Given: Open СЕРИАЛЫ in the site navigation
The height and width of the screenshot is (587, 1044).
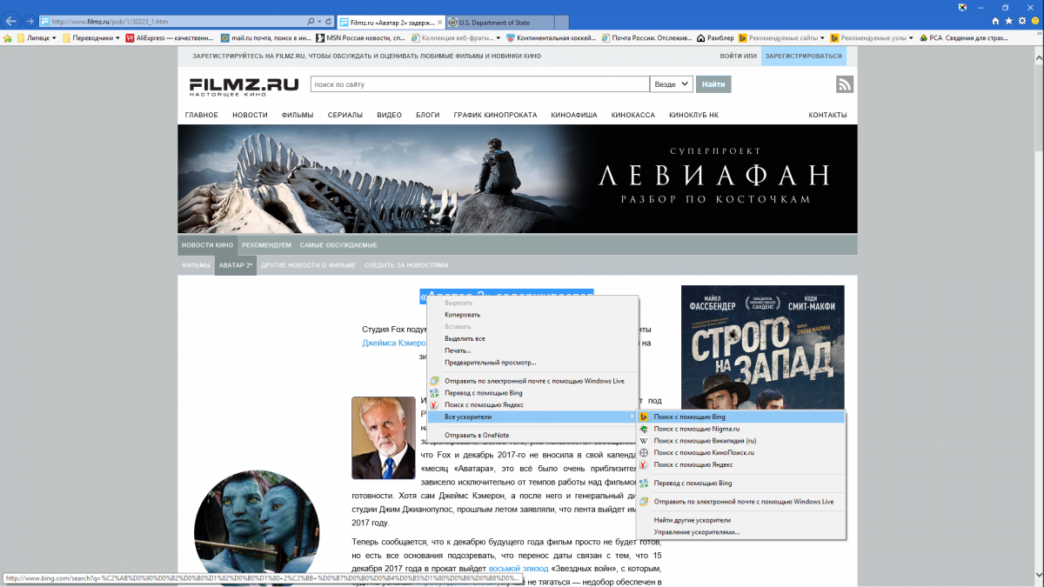Looking at the screenshot, I should tap(345, 115).
